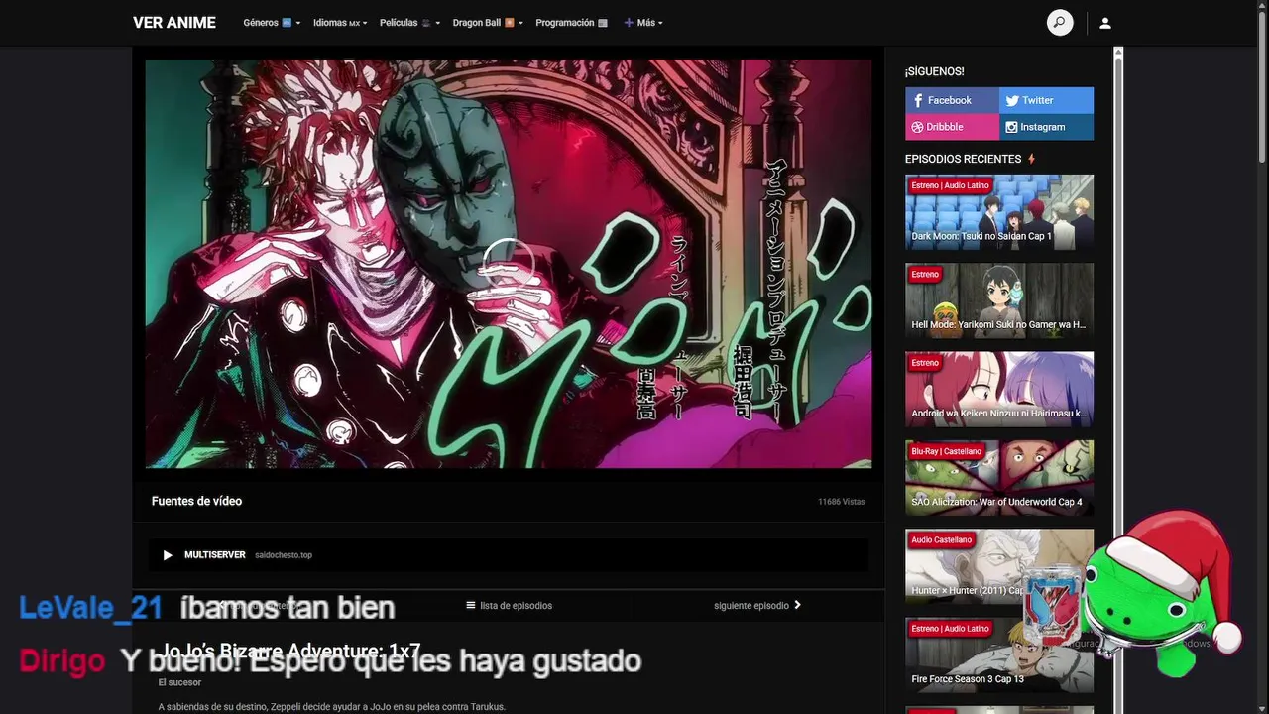Open Hell Mode episode thumbnail
1269x714 pixels.
tap(999, 300)
